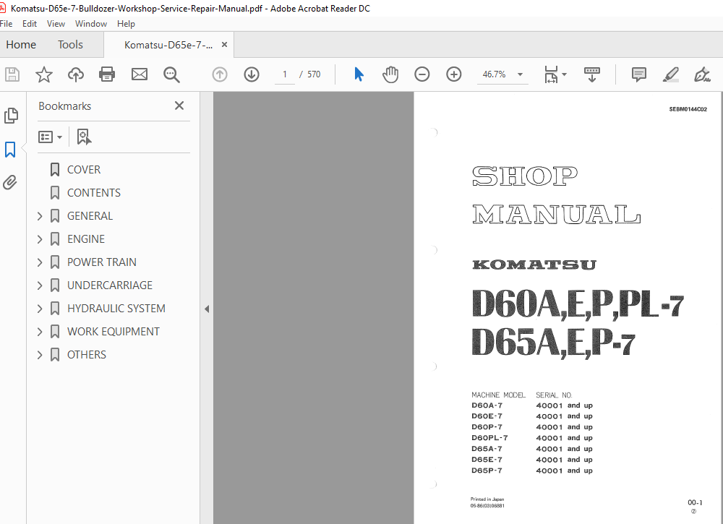
Task: Send file by email icon
Action: [140, 74]
